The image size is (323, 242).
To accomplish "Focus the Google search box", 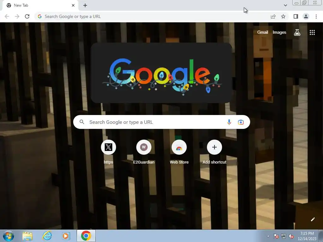I will [161, 122].
